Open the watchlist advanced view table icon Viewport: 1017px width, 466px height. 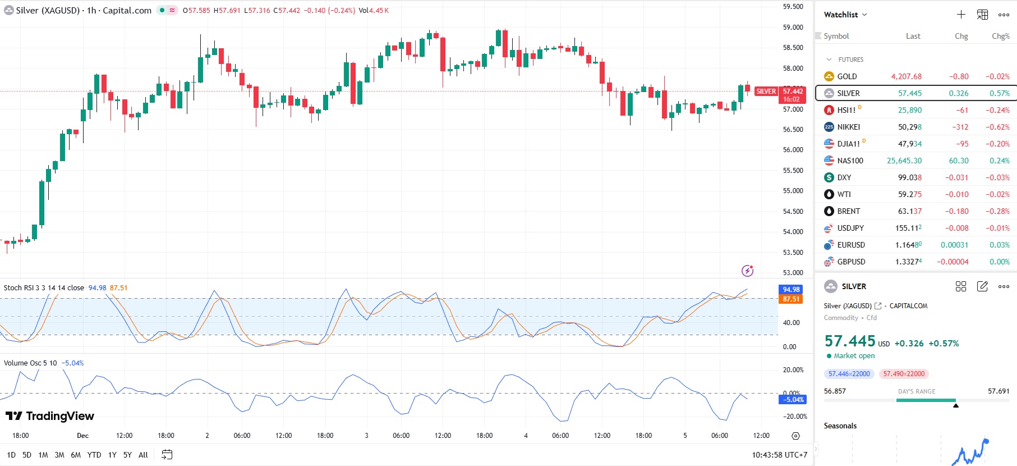coord(982,15)
